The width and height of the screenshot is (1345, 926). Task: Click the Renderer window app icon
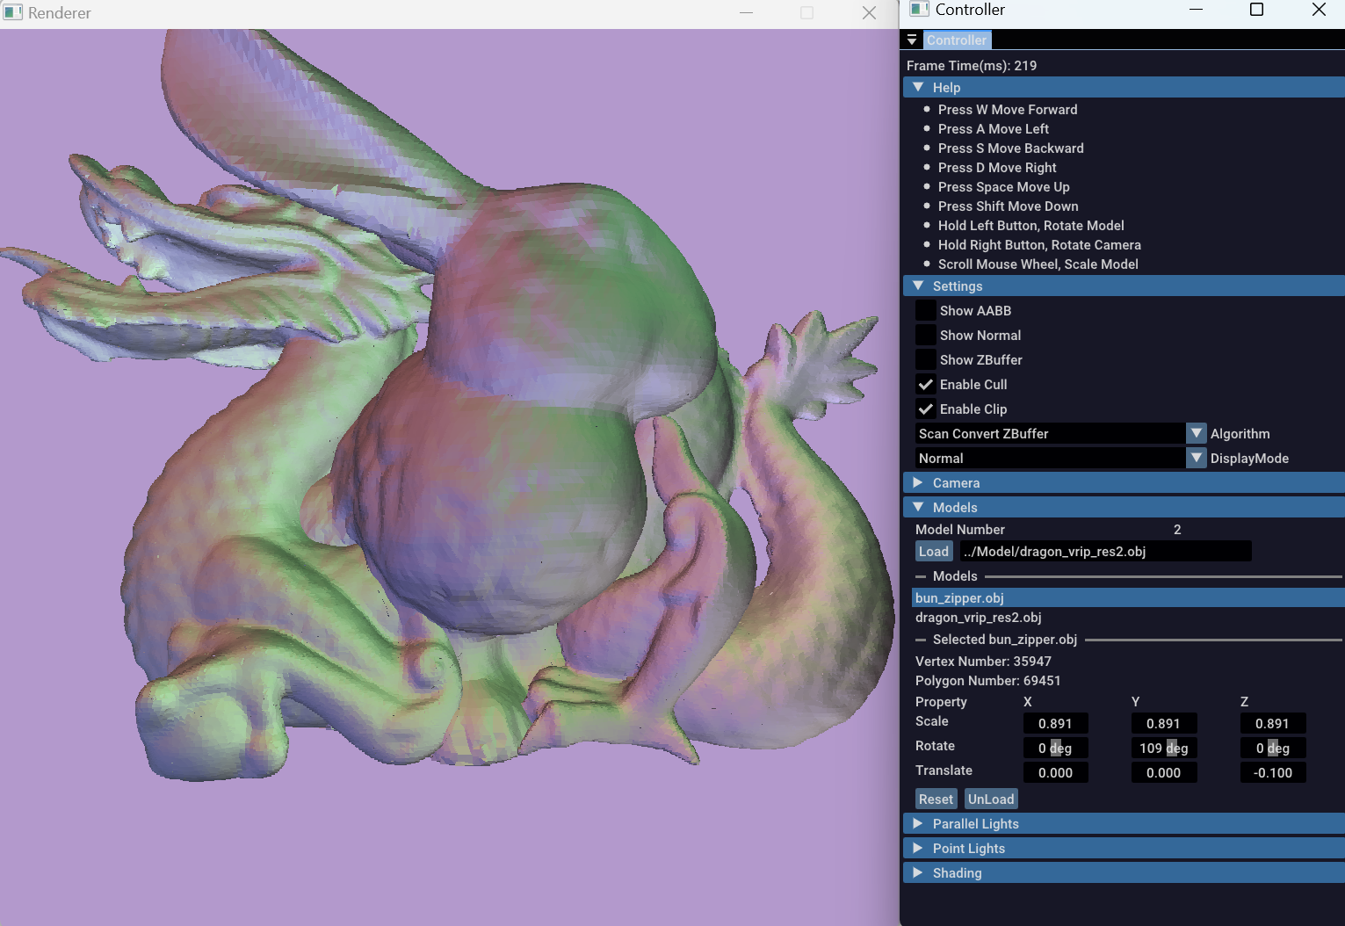(12, 13)
